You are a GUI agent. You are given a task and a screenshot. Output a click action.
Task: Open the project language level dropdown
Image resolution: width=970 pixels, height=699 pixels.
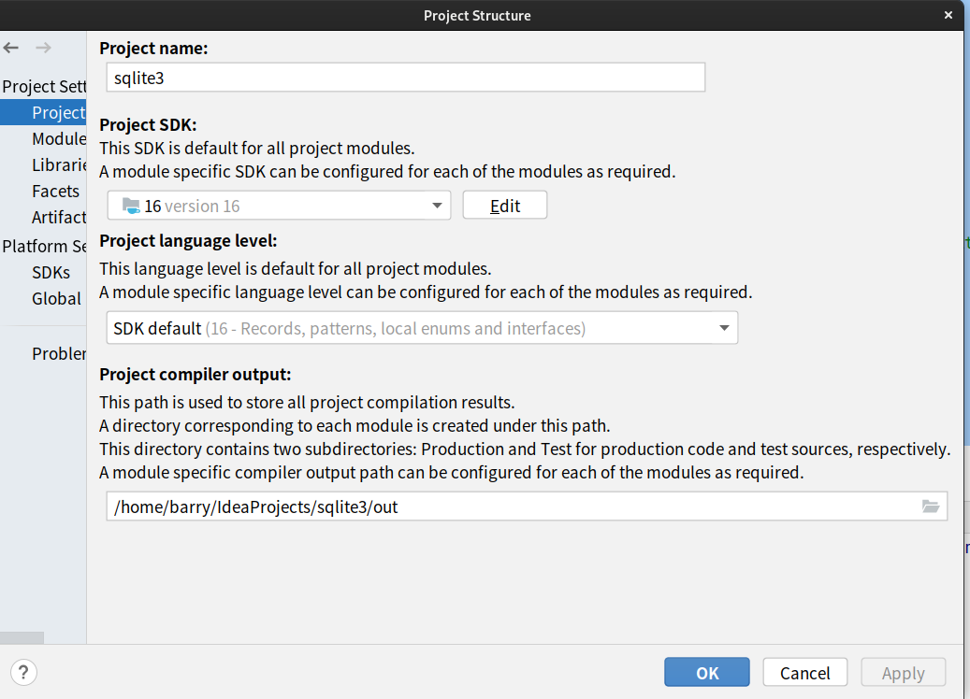(x=724, y=327)
